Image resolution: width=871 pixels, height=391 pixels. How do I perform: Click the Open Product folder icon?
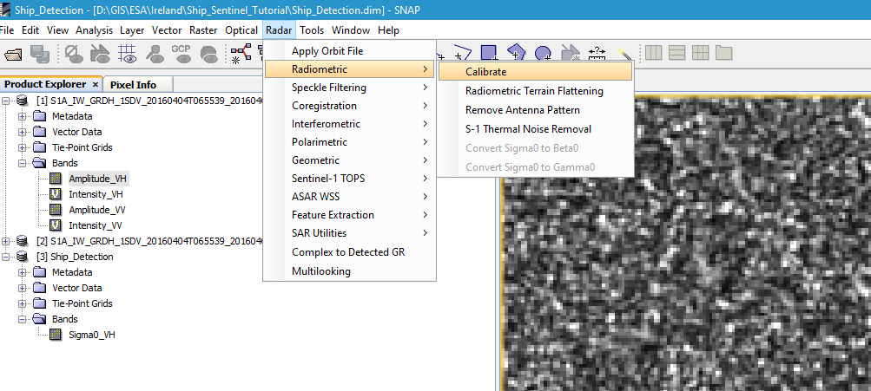13,54
